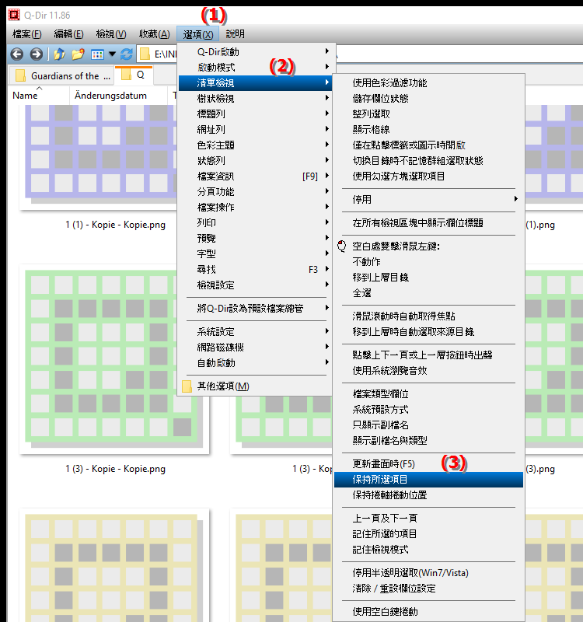Click 保持所選項目 menu entry
This screenshot has height=622, width=583.
(x=428, y=480)
